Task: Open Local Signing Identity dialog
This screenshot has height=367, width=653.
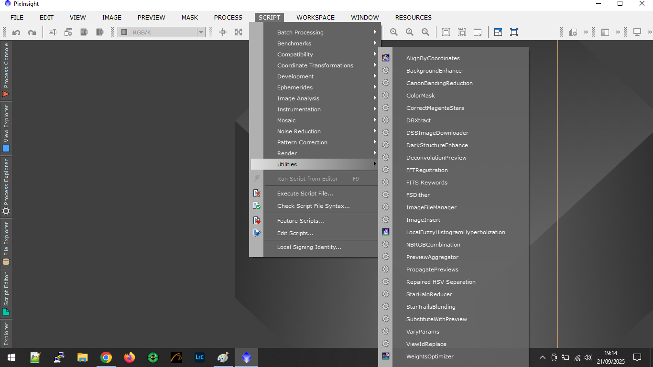Action: [x=309, y=247]
